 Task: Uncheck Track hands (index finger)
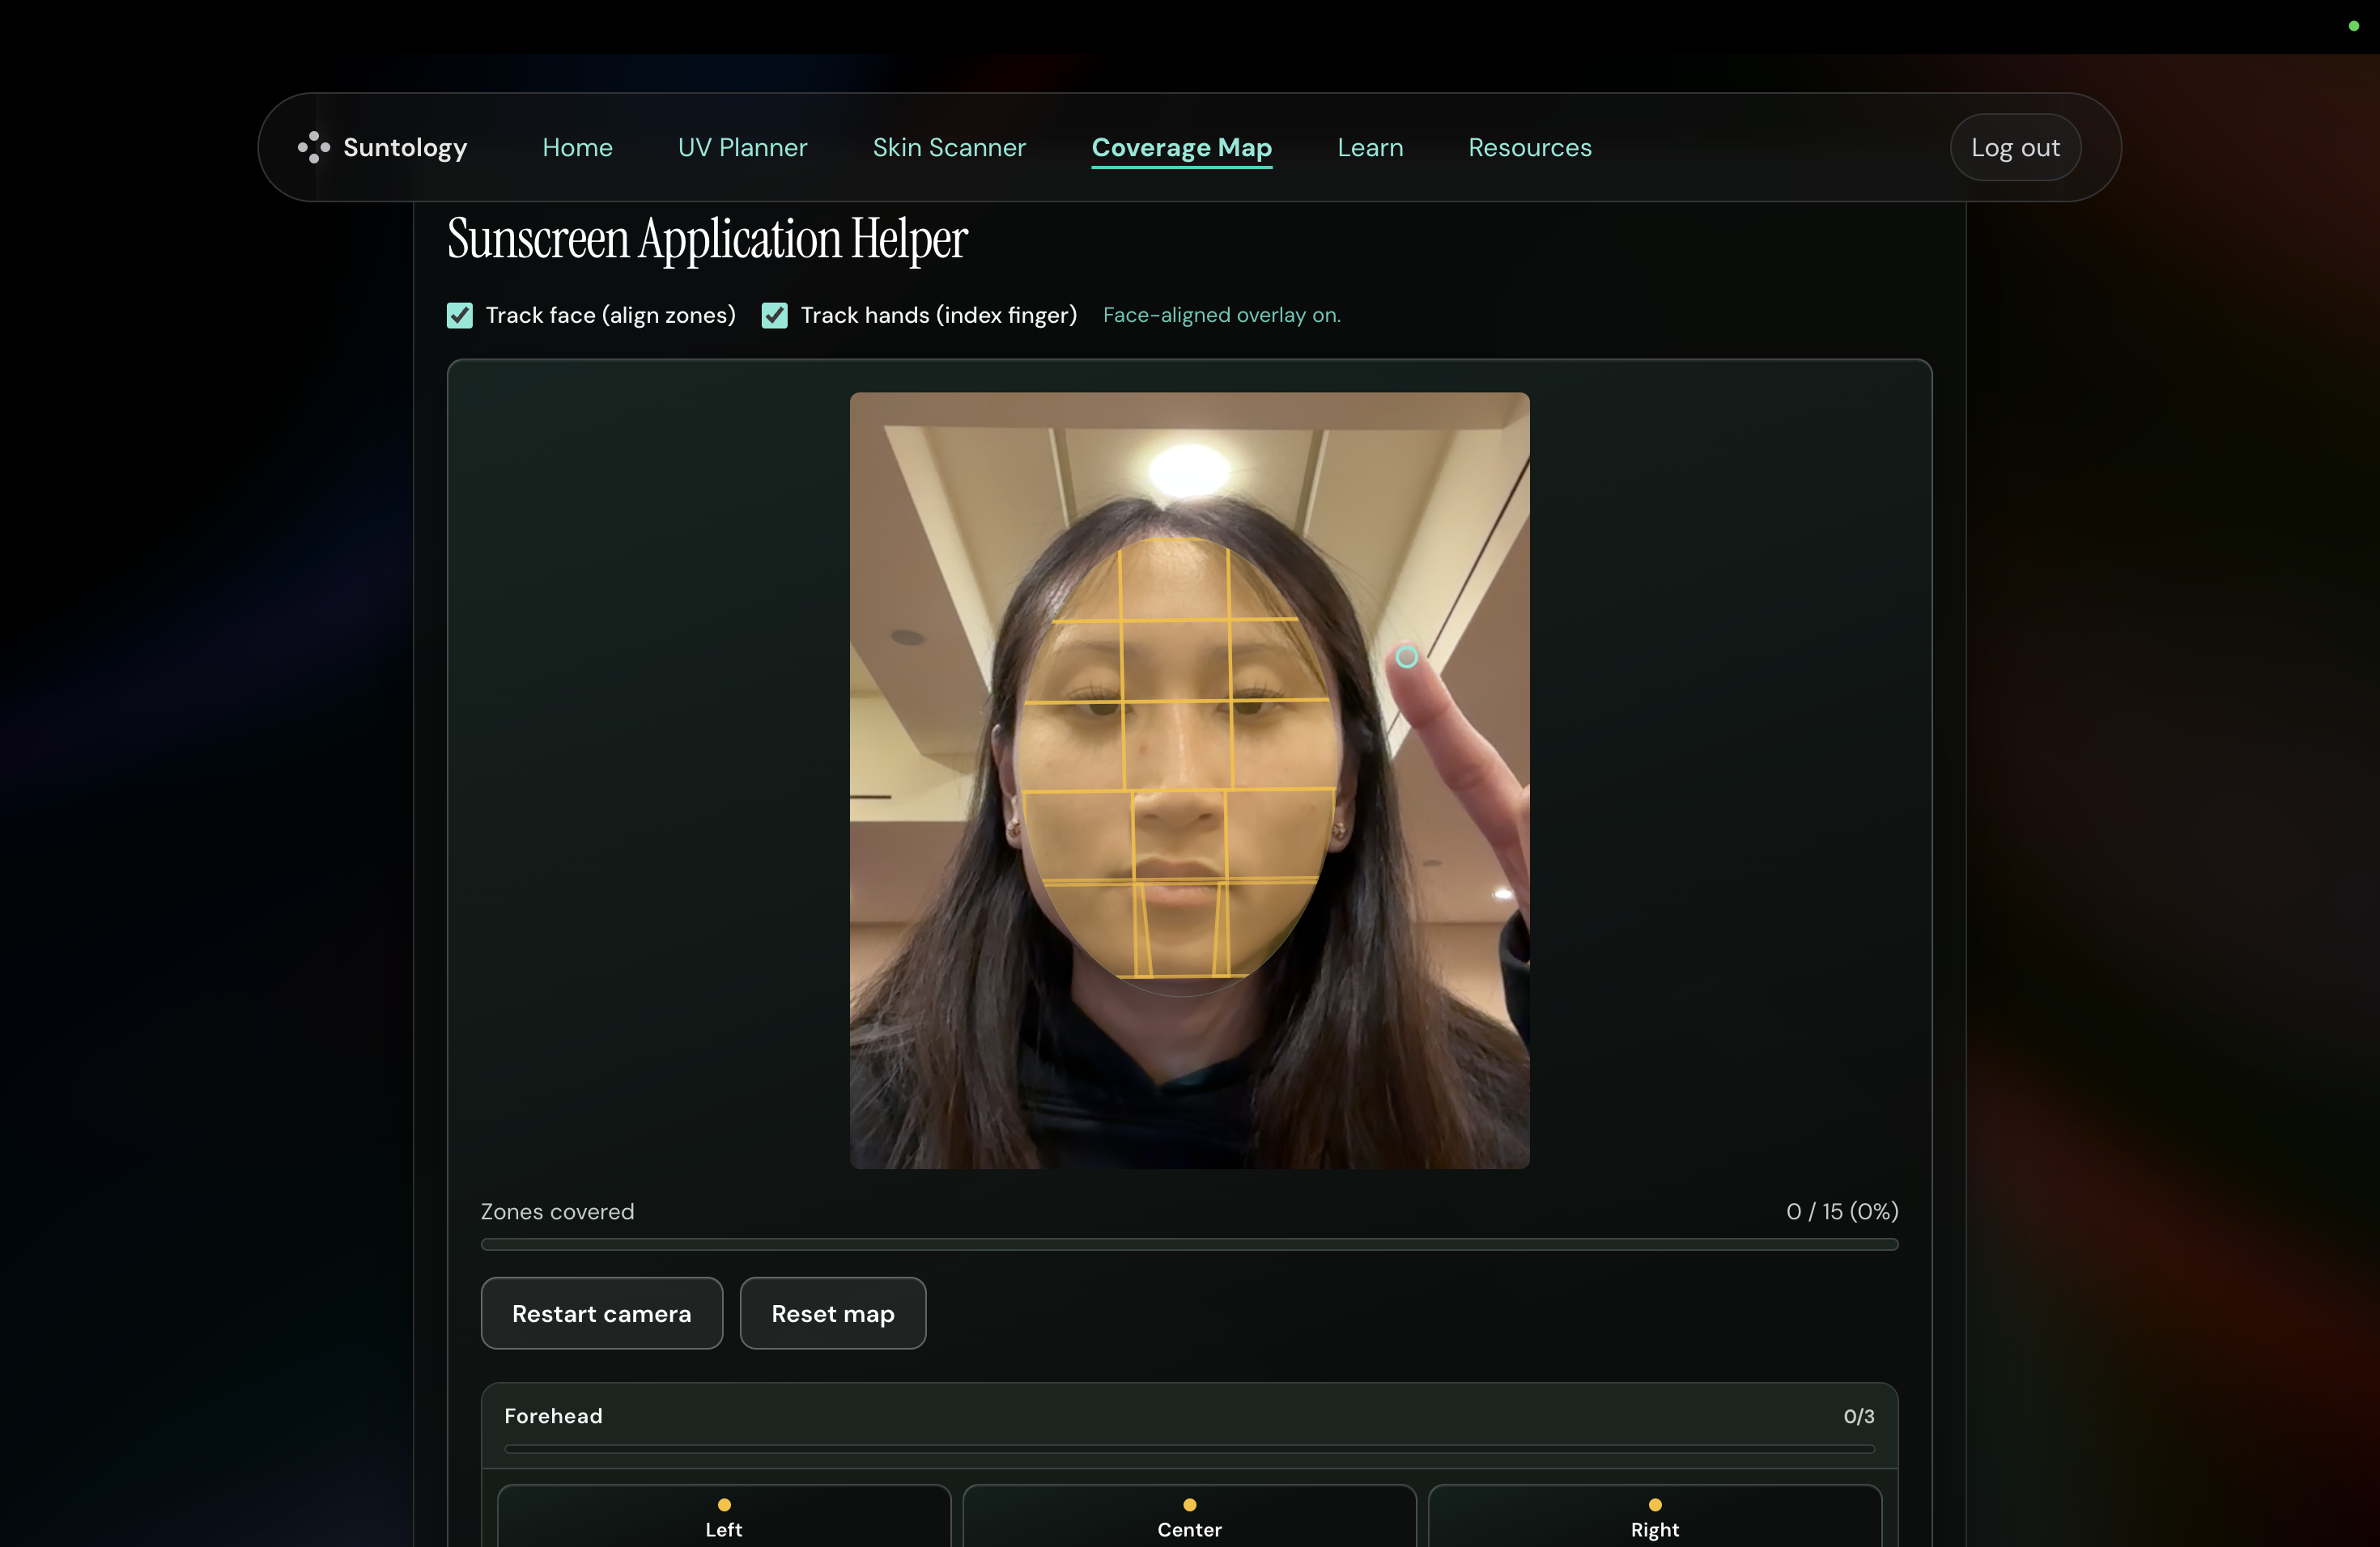click(775, 316)
